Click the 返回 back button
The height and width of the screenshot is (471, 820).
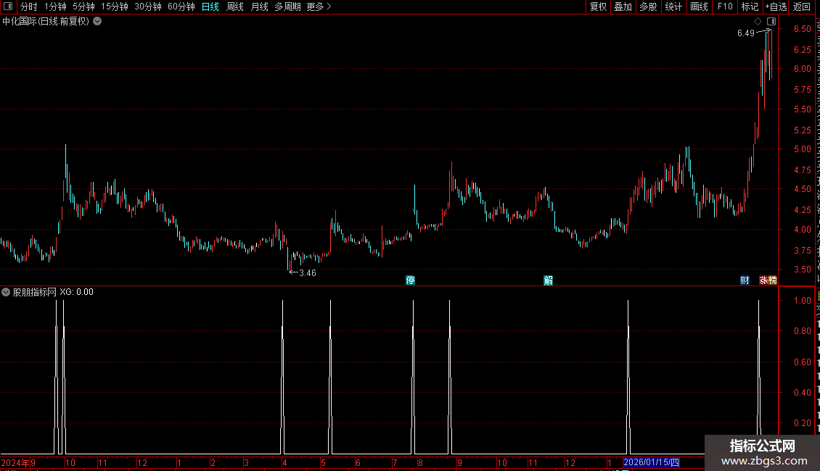[801, 7]
